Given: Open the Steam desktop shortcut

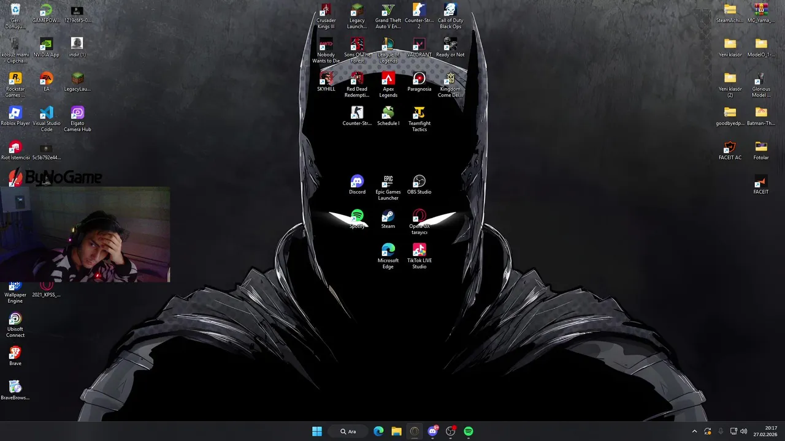Looking at the screenshot, I should click(388, 219).
